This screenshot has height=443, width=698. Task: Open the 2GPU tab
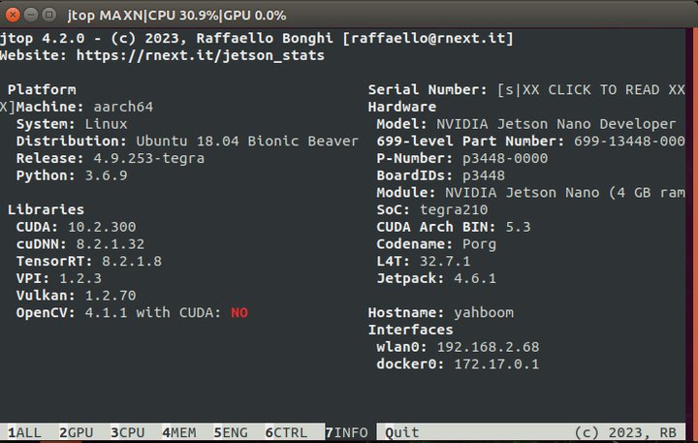pyautogui.click(x=77, y=432)
